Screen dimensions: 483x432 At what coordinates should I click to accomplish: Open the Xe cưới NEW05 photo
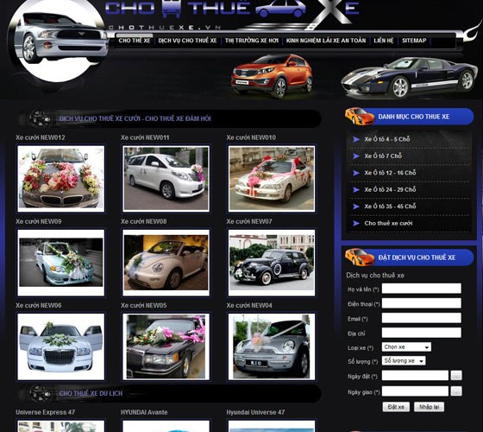(166, 346)
